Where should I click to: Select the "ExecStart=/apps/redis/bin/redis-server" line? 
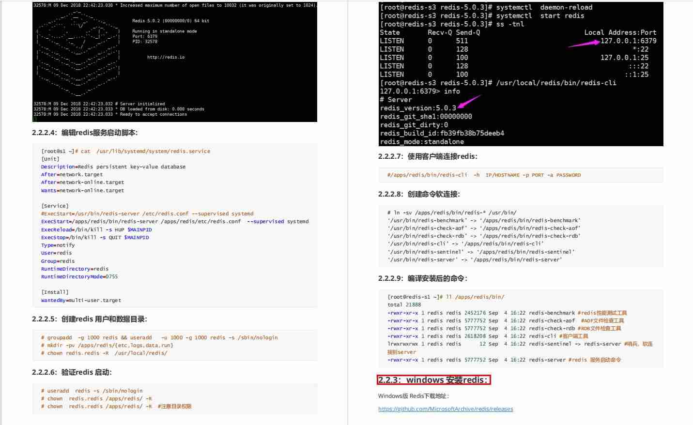[175, 221]
